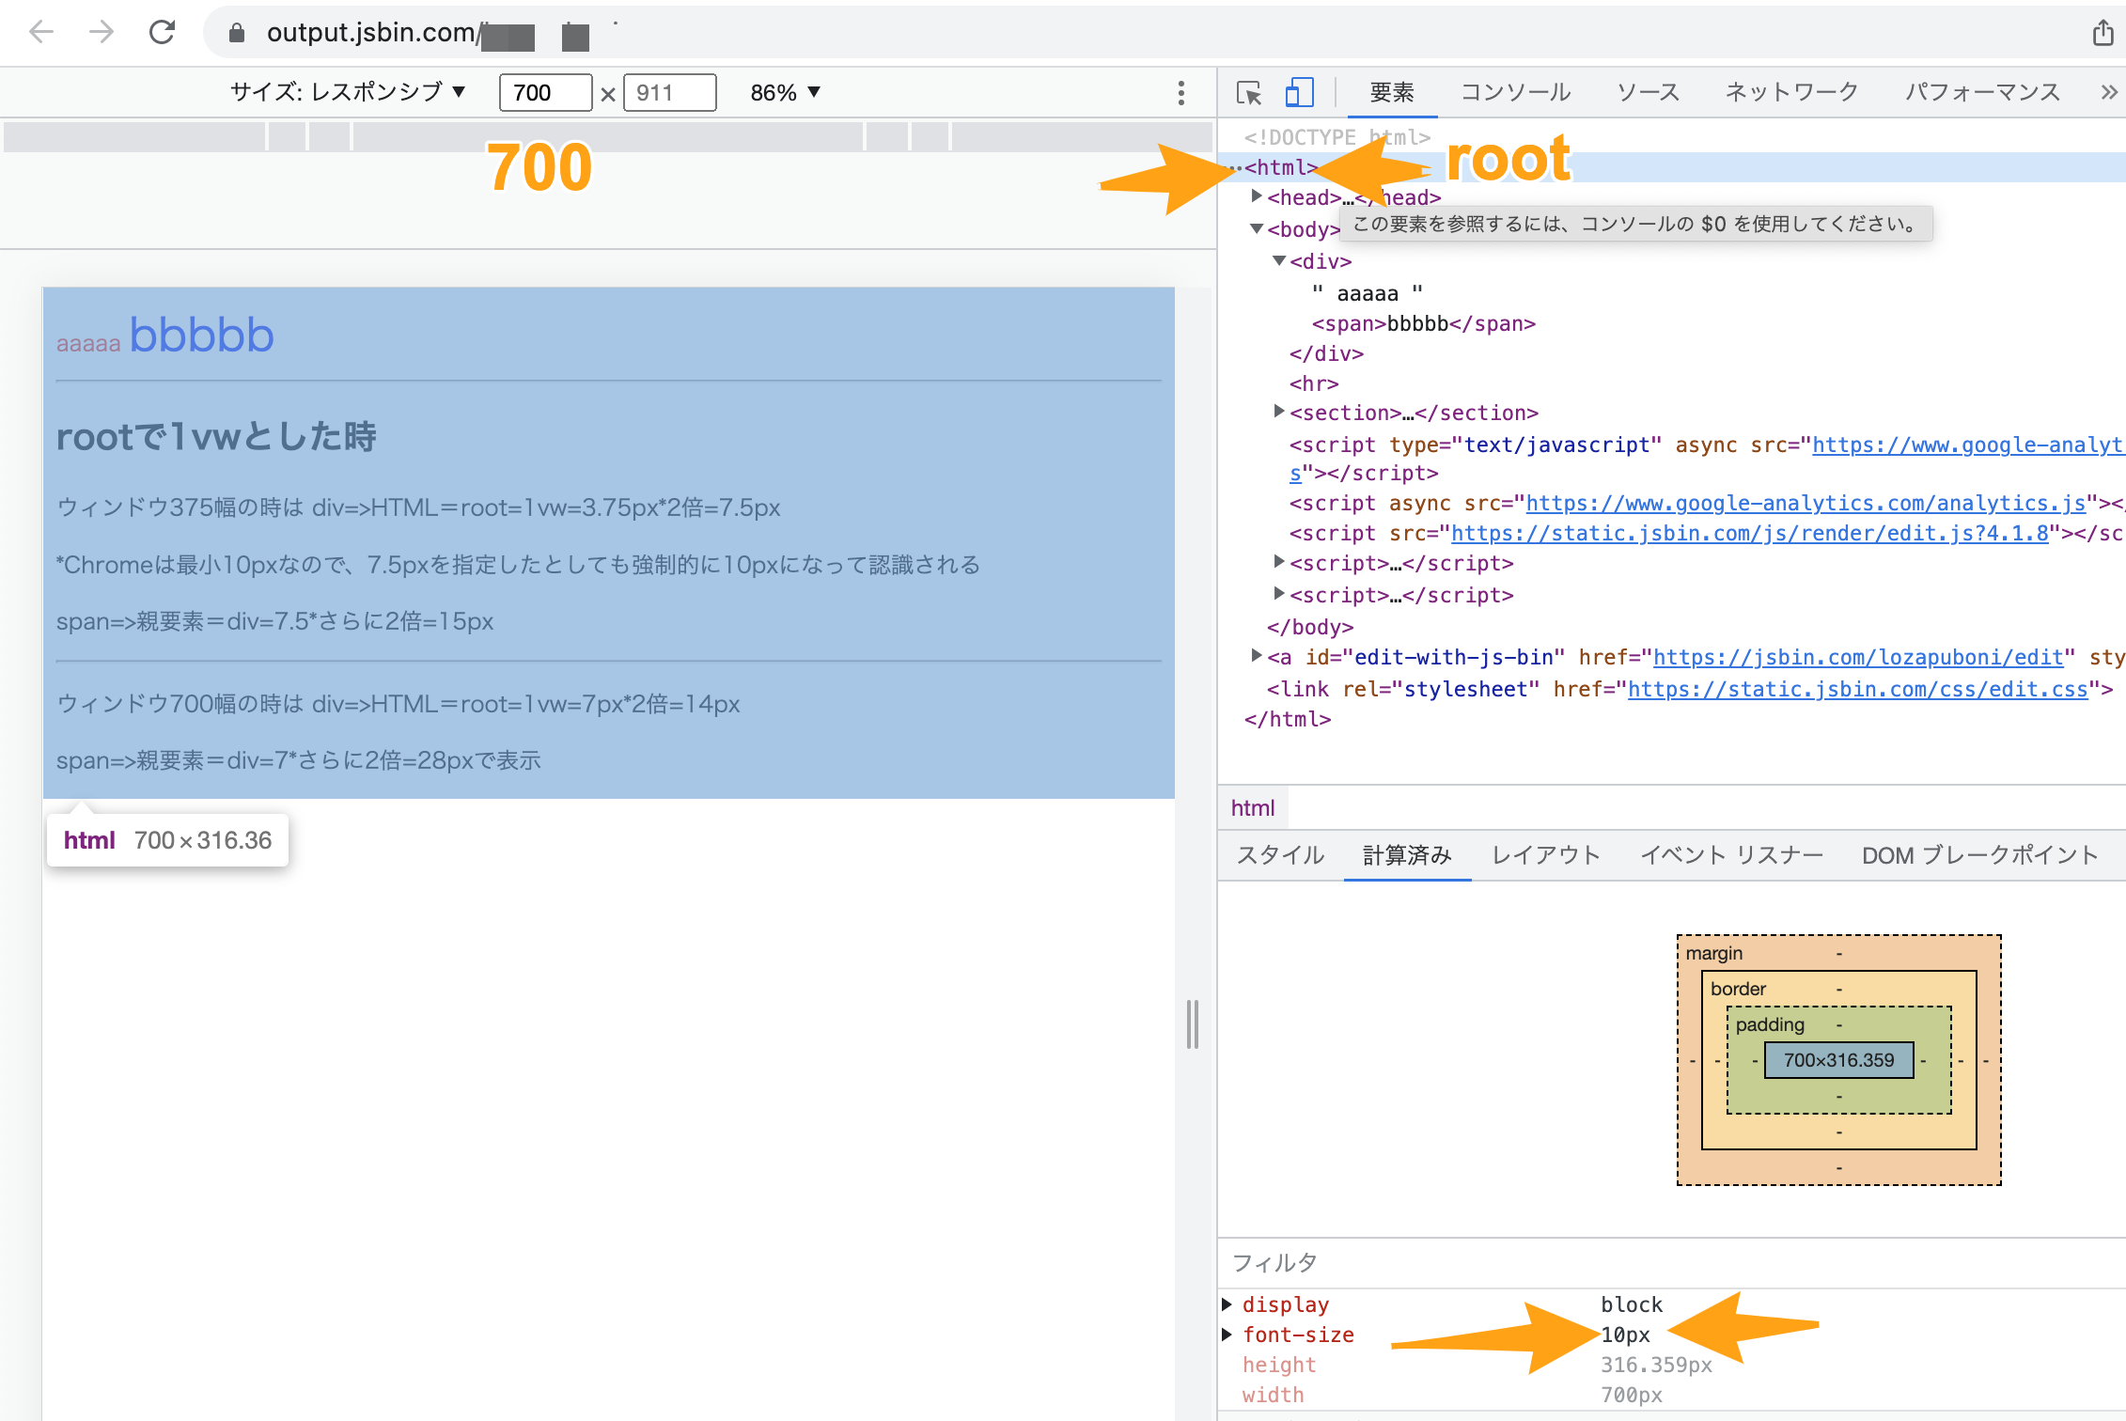Expand the edit-with-js-bin anchor node
Screen dimensions: 2126x1421
(x=1257, y=656)
